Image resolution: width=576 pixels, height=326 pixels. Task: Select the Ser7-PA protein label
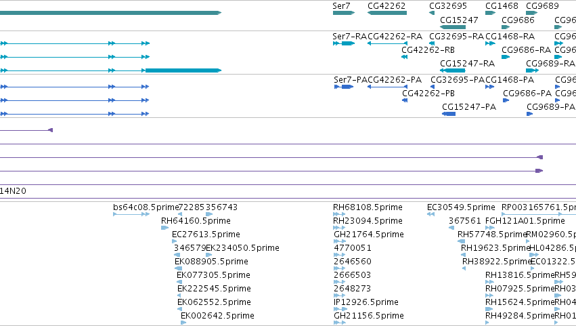[350, 80]
